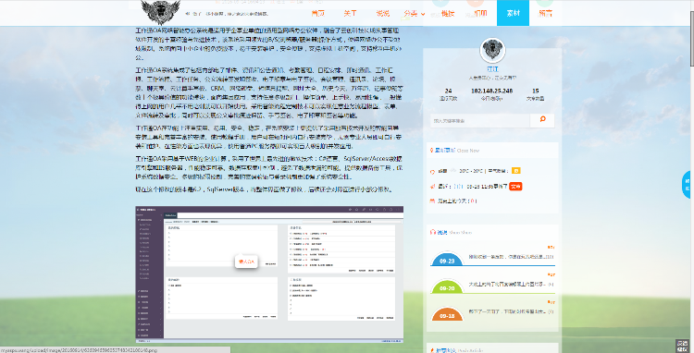
Task: Click the orange button in screenshot center
Action: [x=246, y=262]
